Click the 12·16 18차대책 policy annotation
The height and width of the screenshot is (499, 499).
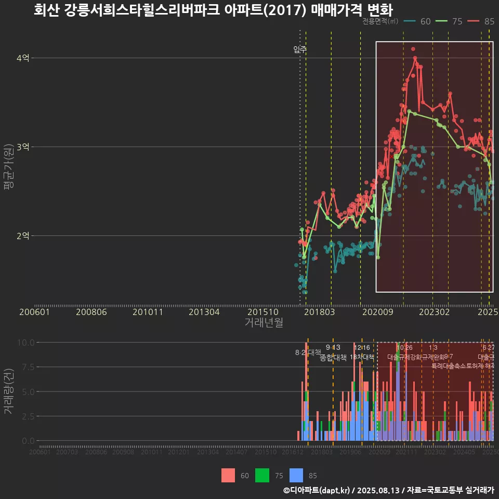362,352
